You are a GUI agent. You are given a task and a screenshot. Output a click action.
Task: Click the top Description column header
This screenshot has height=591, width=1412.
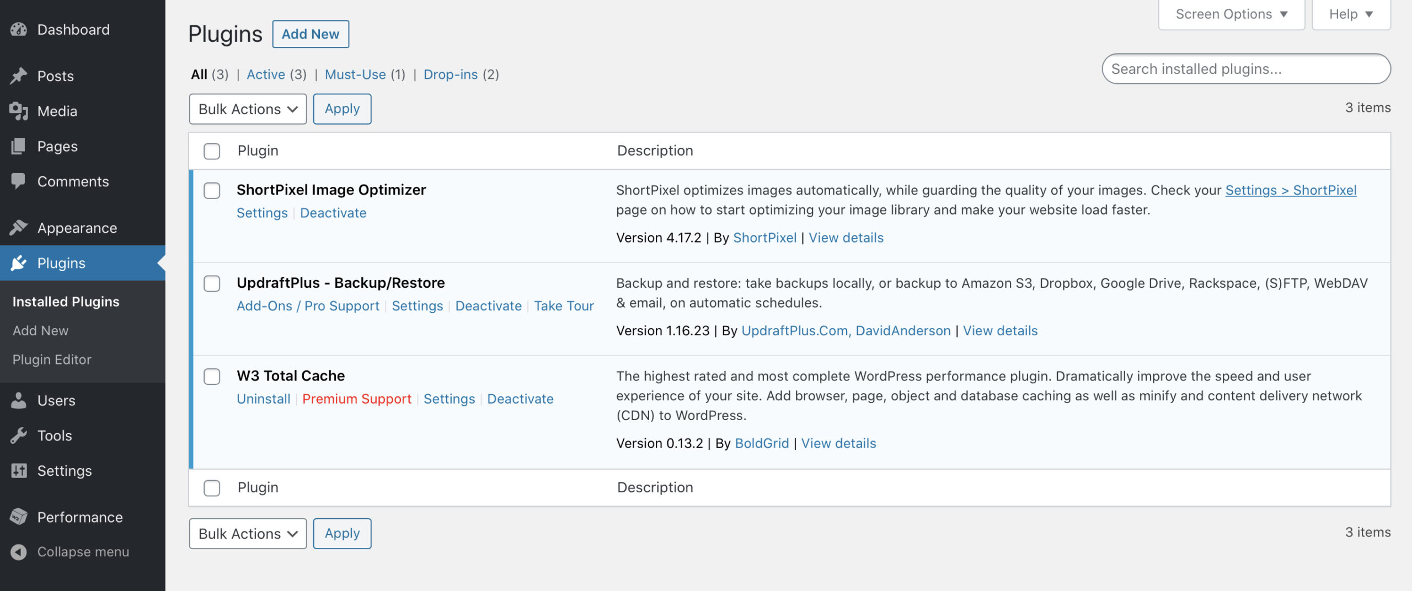click(655, 151)
